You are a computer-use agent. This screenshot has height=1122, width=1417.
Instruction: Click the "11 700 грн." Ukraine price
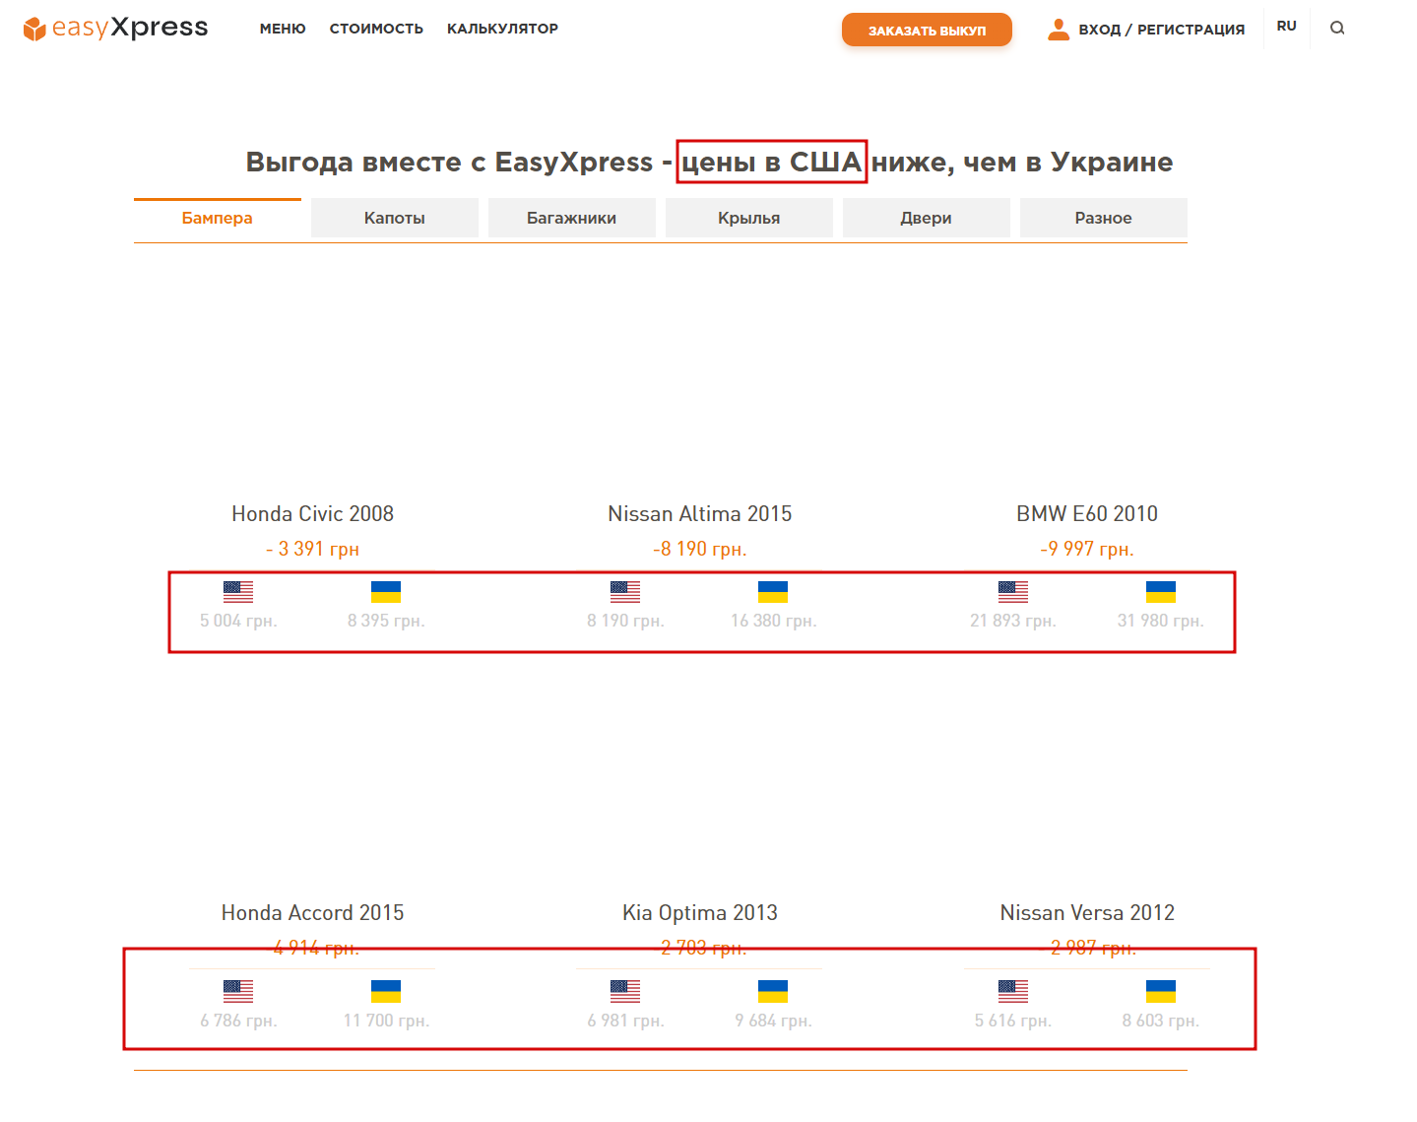pyautogui.click(x=386, y=1021)
